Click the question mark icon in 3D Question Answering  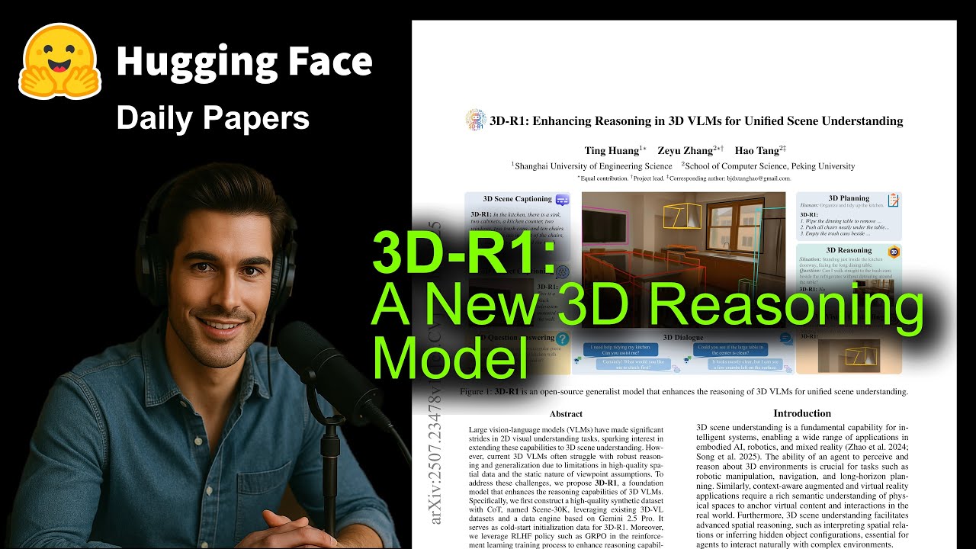pos(563,339)
